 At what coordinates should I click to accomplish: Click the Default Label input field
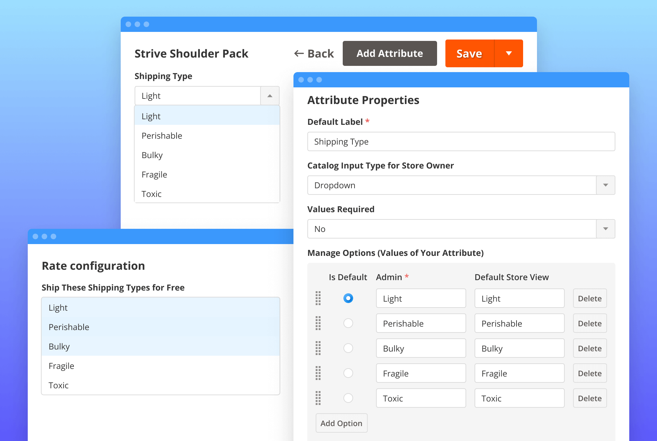coord(461,141)
